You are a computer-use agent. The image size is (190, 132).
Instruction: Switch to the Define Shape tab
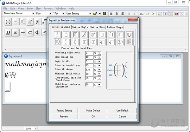click(115, 27)
